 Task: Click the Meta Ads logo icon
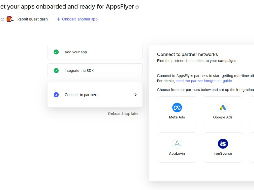tap(177, 108)
